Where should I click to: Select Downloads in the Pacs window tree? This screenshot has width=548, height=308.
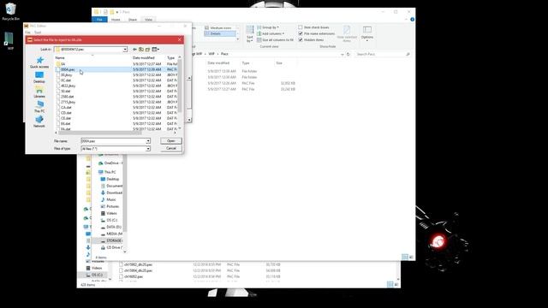pyautogui.click(x=111, y=192)
